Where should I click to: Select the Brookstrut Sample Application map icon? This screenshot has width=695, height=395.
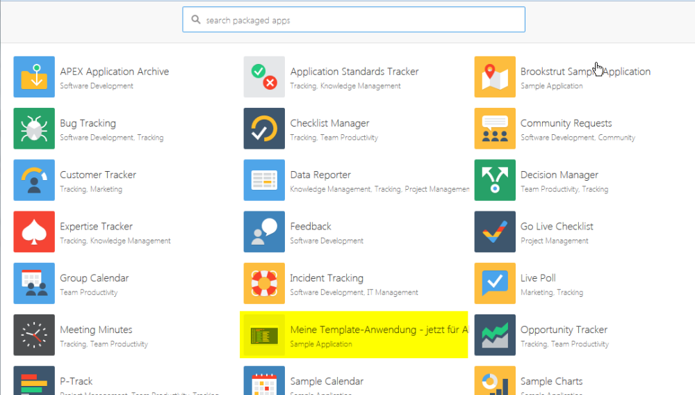click(495, 76)
